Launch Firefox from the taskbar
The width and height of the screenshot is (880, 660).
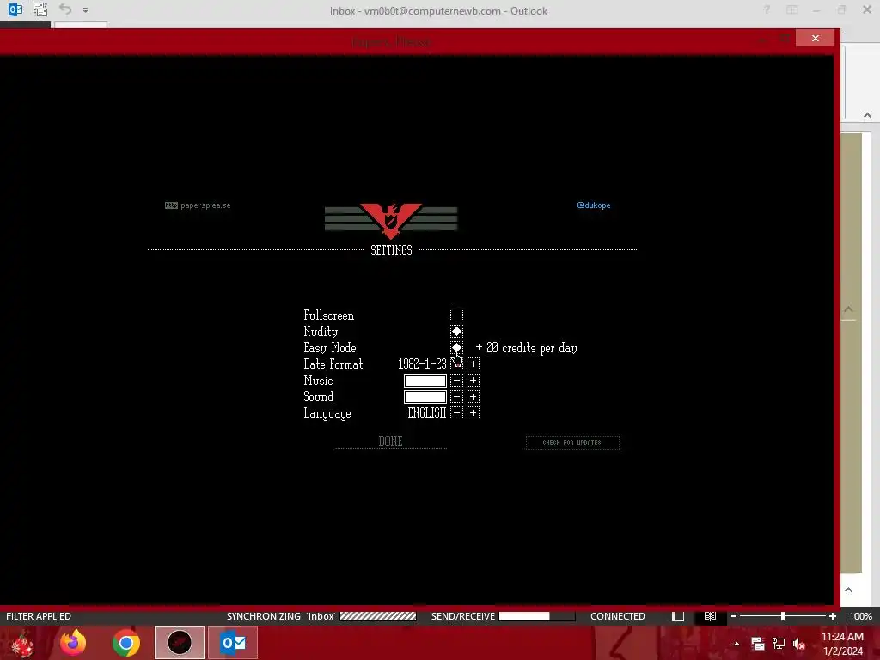pos(73,643)
